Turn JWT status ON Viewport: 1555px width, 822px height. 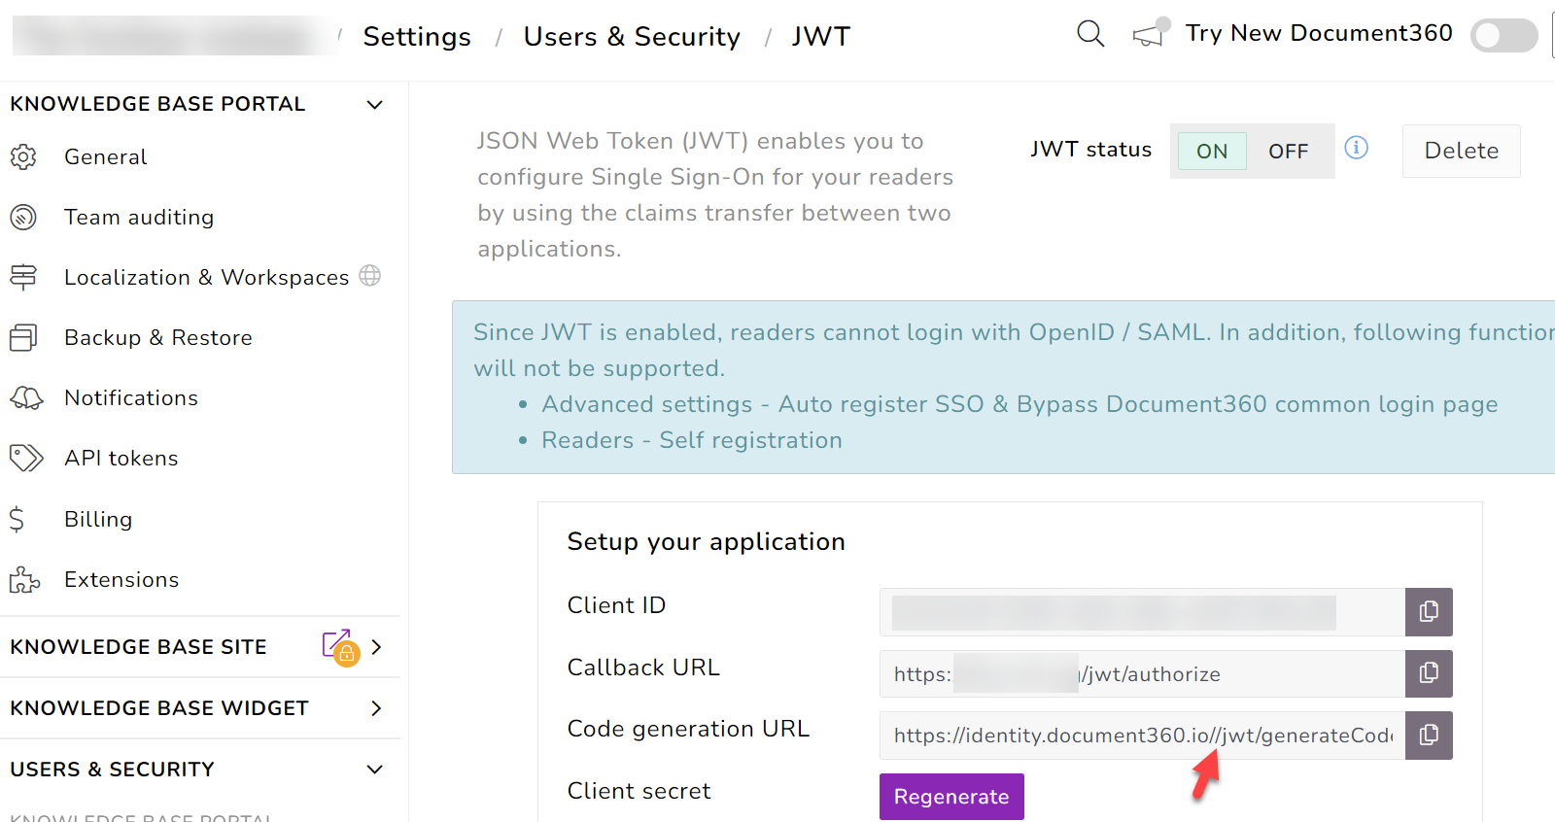point(1212,151)
